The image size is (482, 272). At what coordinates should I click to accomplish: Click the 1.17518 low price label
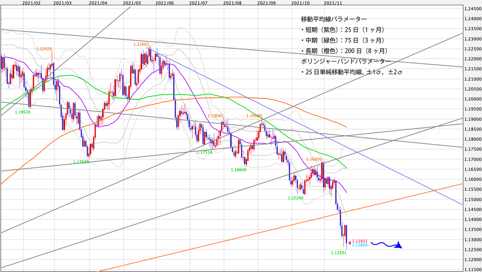click(204, 152)
